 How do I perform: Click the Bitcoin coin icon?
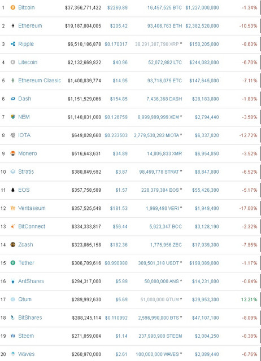pyautogui.click(x=13, y=7)
